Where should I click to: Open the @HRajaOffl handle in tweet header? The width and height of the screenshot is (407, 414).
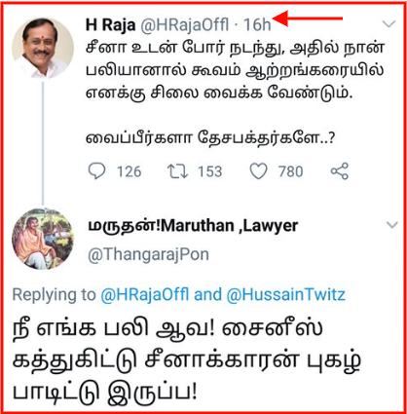coord(184,24)
